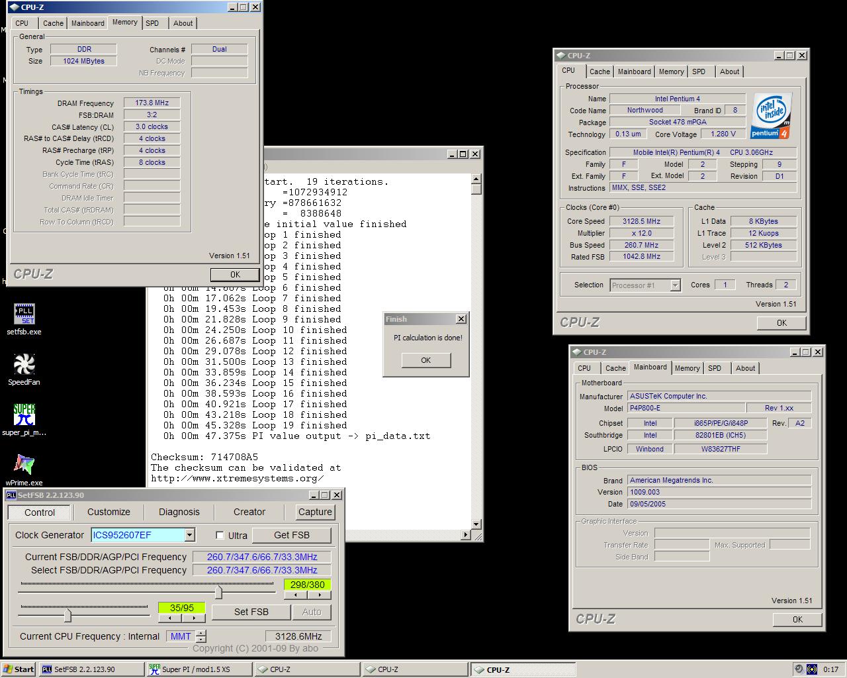Click the Start button
Viewport: 847px width, 678px height.
click(18, 669)
